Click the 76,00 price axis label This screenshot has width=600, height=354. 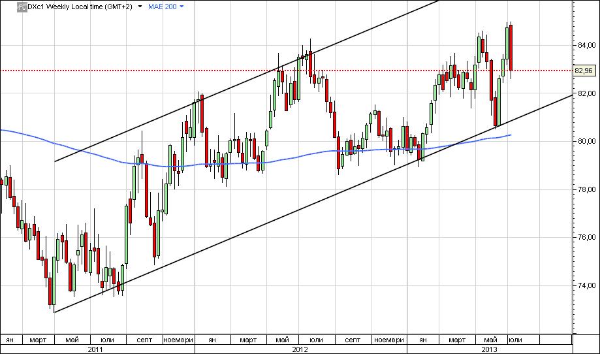[586, 237]
